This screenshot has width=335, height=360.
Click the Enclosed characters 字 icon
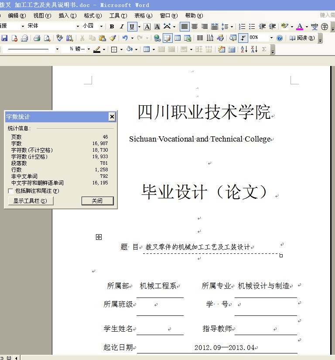325,27
